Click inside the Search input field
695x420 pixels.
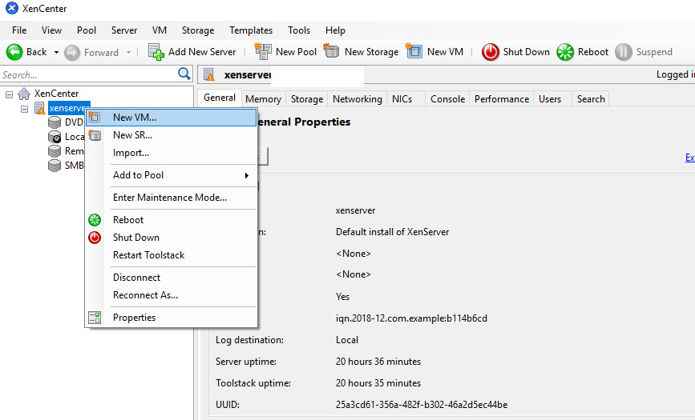[88, 74]
